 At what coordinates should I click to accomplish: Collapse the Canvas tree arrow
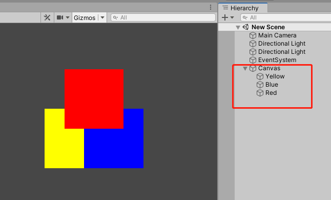(245, 69)
